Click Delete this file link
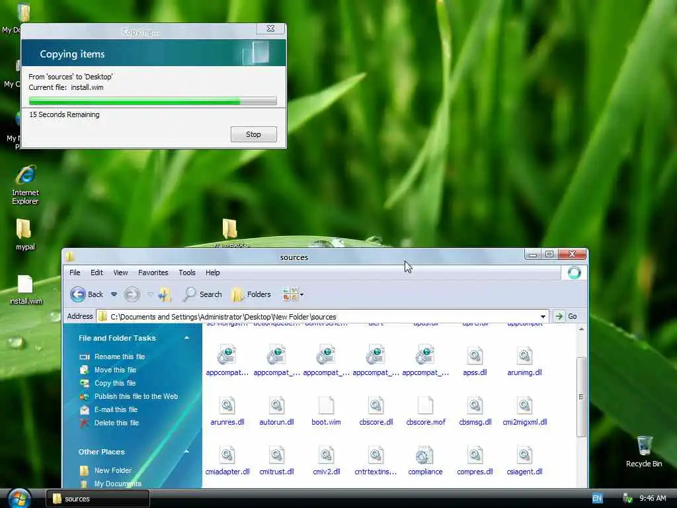Screen dimensions: 677x508 tap(116, 423)
